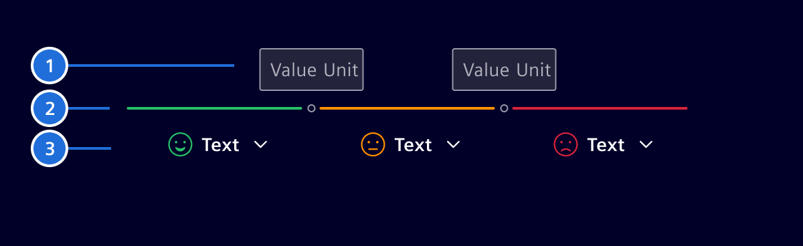Image resolution: width=803 pixels, height=246 pixels.
Task: Click the numbered callout badge 3
Action: (x=50, y=148)
